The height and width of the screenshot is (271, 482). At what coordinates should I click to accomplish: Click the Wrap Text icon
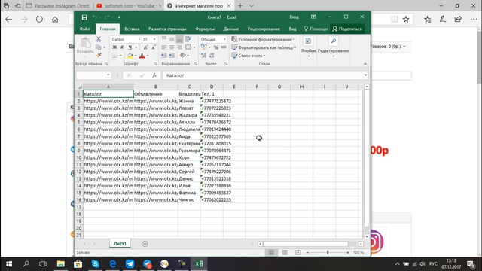188,39
